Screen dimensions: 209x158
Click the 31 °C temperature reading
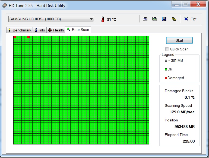(112, 20)
